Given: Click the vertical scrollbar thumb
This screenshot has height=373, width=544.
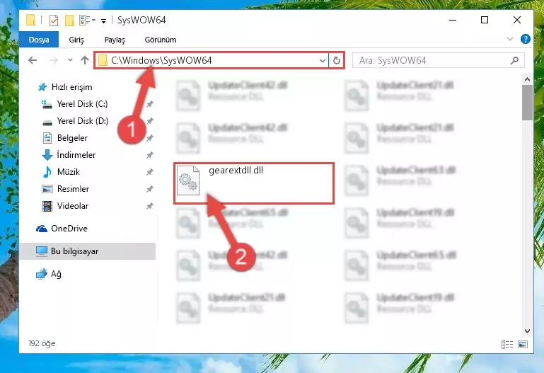Looking at the screenshot, I should 527,103.
